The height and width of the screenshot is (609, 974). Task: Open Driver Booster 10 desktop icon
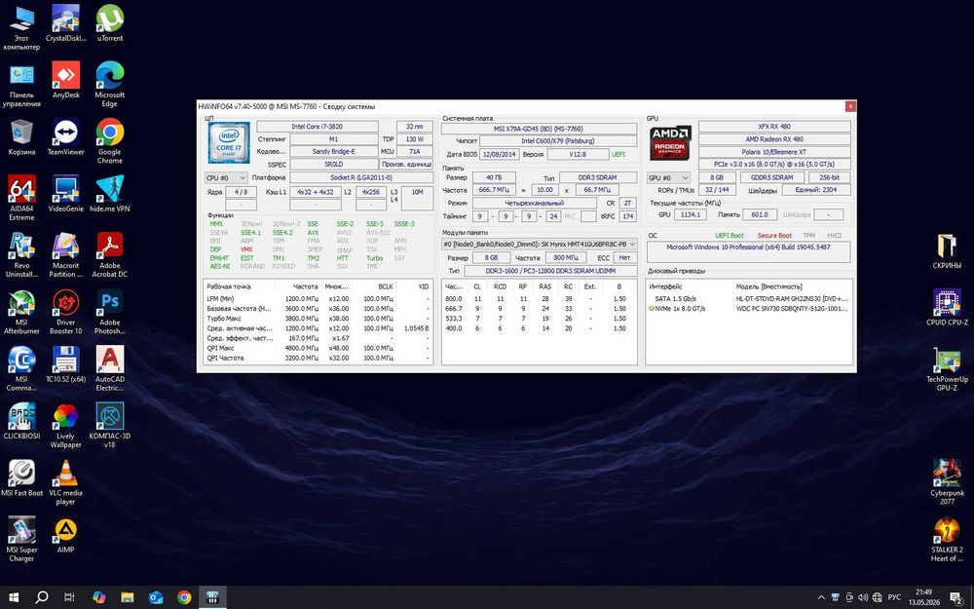[66, 312]
